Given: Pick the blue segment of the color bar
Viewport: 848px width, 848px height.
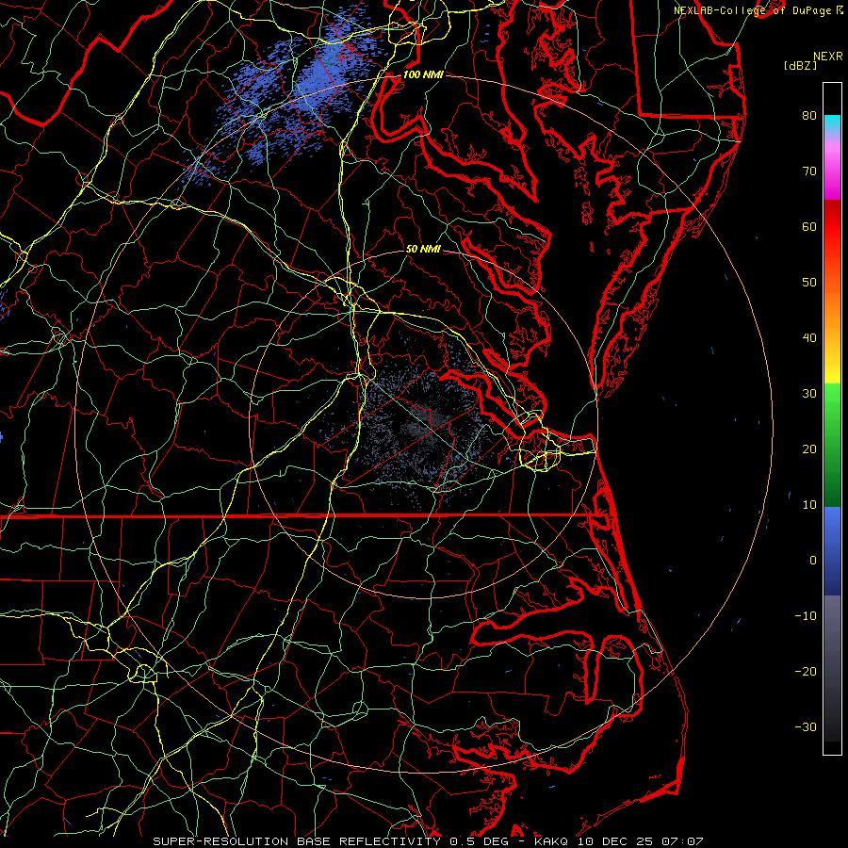Looking at the screenshot, I should (832, 550).
